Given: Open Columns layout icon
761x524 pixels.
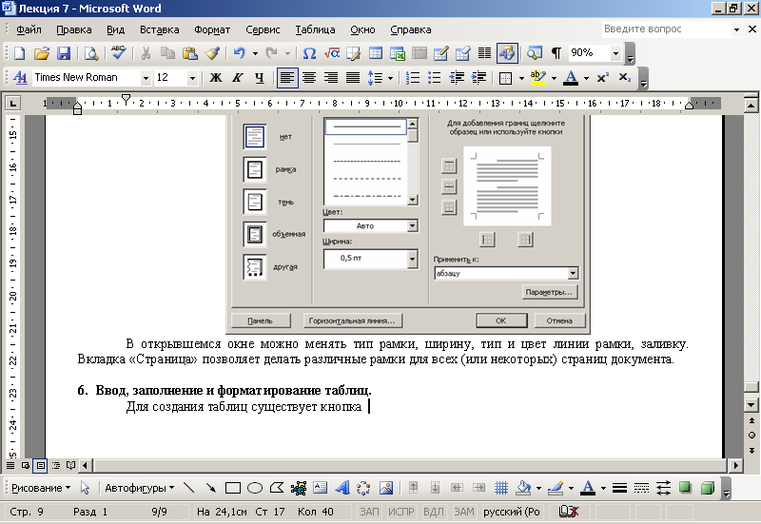Looking at the screenshot, I should 484,53.
